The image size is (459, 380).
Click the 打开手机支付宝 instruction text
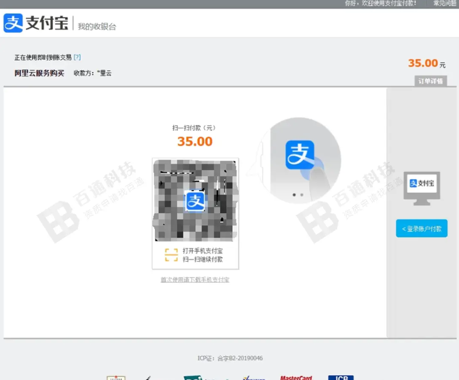[x=203, y=251]
